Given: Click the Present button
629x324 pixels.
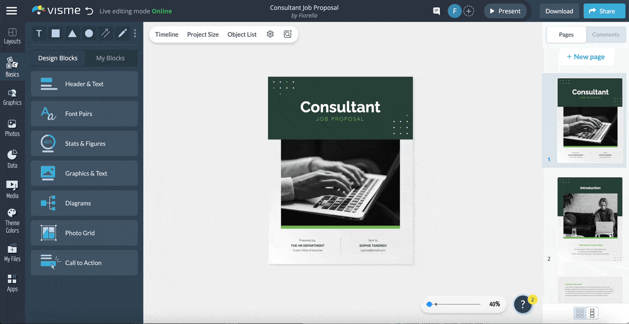Looking at the screenshot, I should (x=505, y=10).
